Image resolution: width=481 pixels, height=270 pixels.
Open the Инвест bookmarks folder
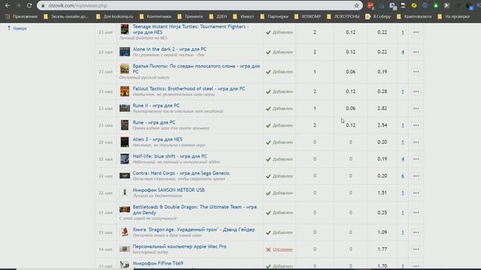pyautogui.click(x=244, y=16)
